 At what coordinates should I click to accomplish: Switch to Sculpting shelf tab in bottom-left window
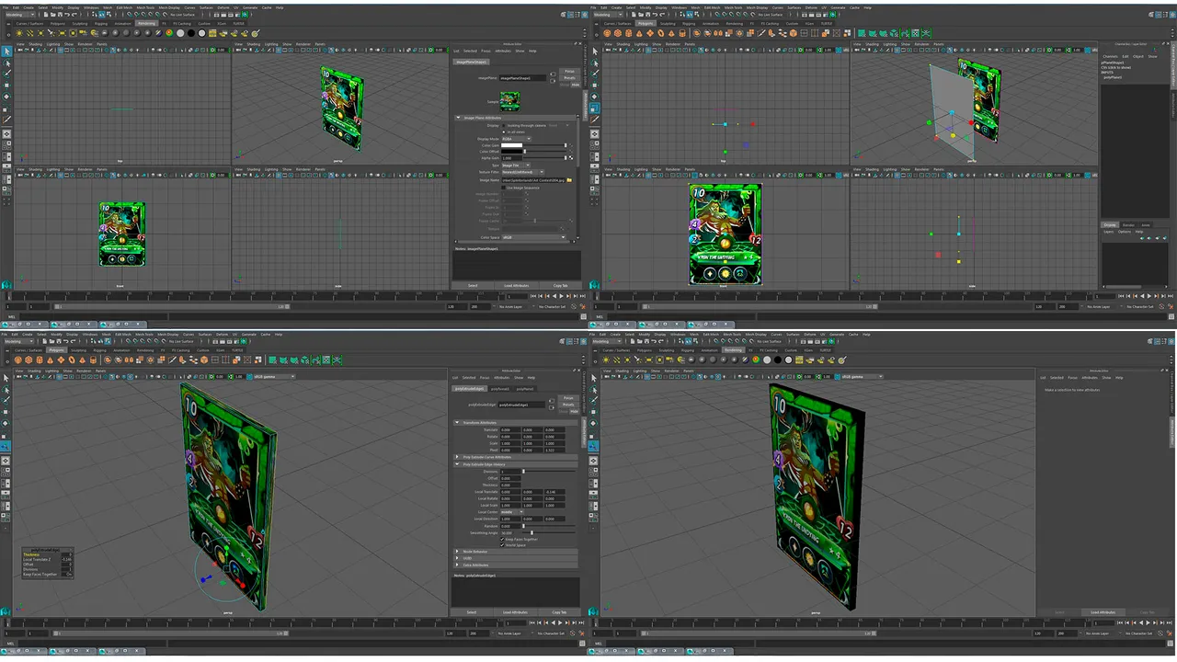pos(78,350)
